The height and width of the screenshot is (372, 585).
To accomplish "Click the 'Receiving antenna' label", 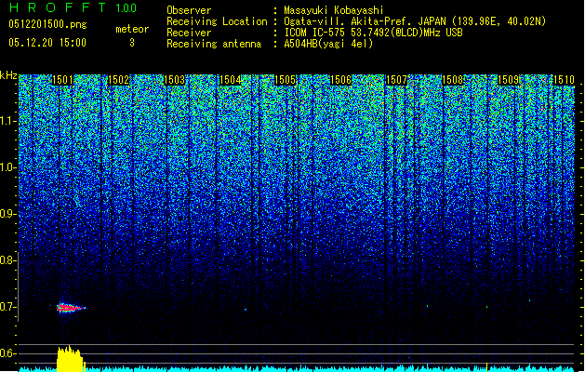I will [x=214, y=44].
